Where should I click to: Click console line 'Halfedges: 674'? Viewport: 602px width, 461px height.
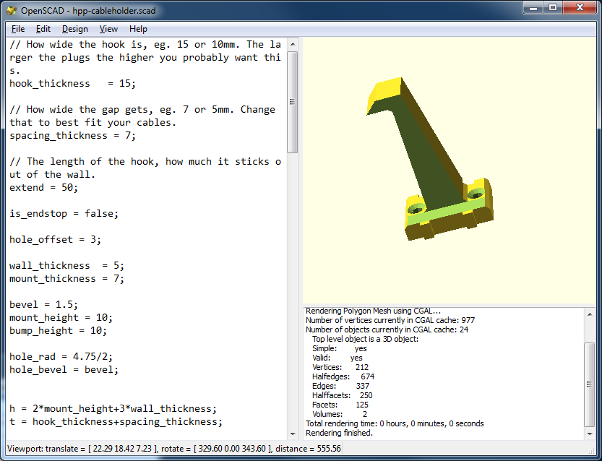pyautogui.click(x=343, y=376)
